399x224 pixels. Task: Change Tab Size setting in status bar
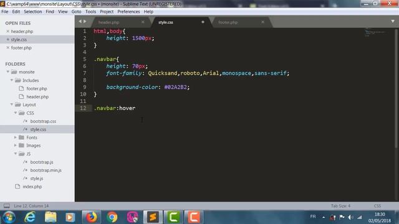point(340,206)
